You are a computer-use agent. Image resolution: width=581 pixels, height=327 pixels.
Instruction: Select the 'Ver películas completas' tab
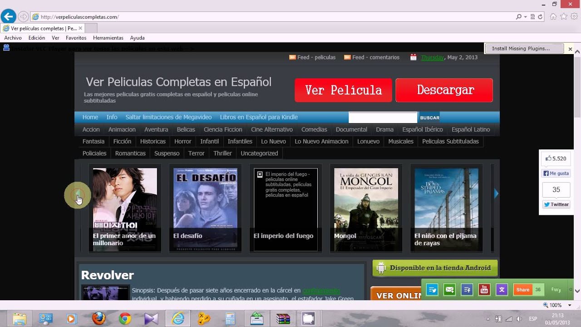(x=43, y=28)
